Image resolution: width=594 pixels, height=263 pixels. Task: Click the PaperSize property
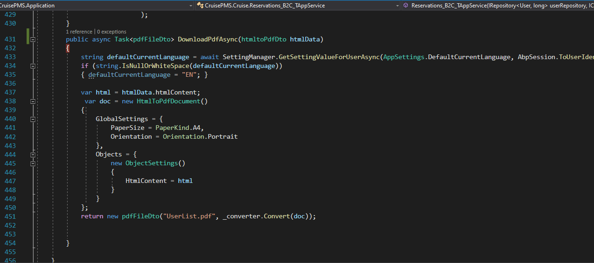[x=127, y=128]
